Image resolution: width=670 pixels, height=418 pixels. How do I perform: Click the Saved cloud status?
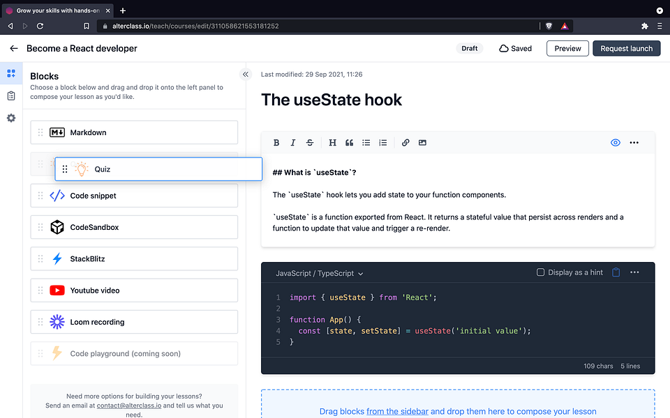(x=515, y=48)
